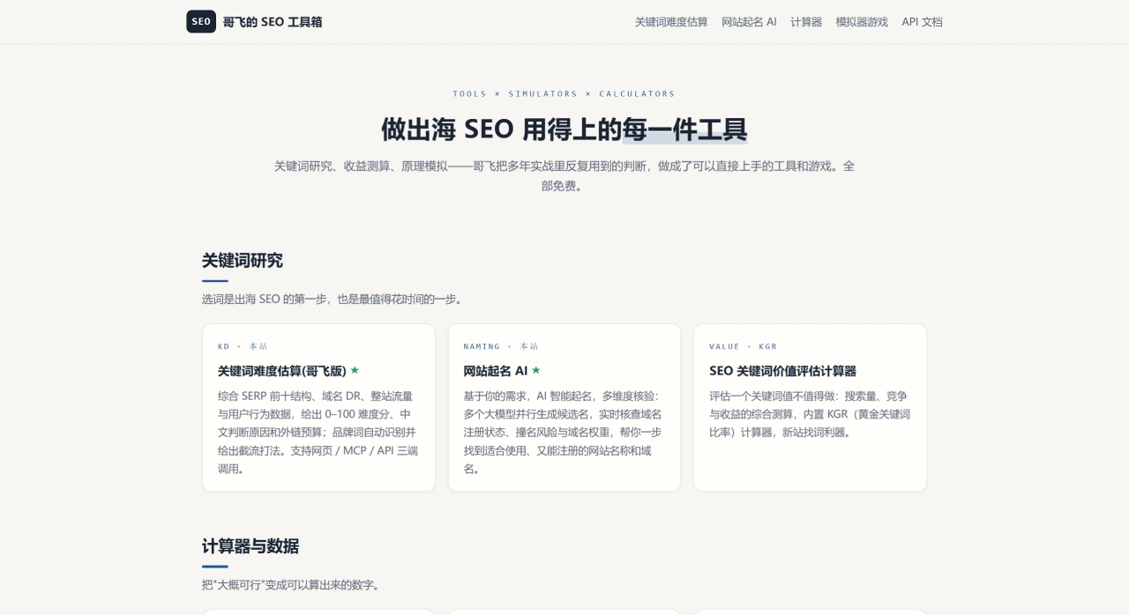Click the SEO logo badge
The image size is (1129, 615).
(x=201, y=21)
